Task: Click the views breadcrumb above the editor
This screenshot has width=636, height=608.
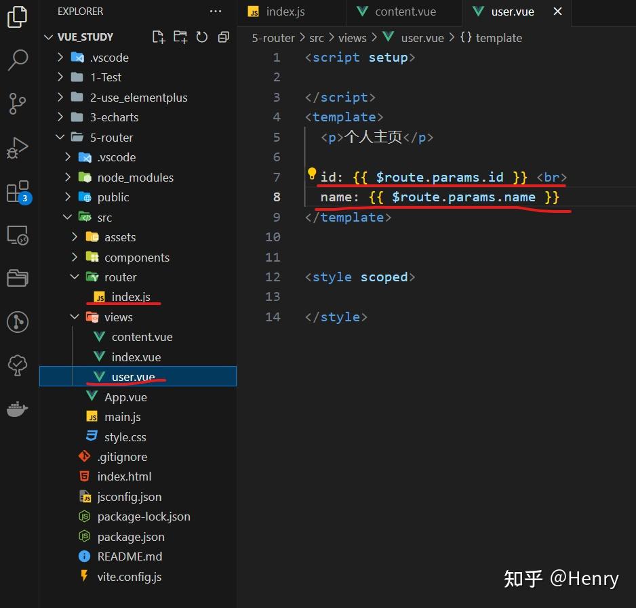Action: 353,38
